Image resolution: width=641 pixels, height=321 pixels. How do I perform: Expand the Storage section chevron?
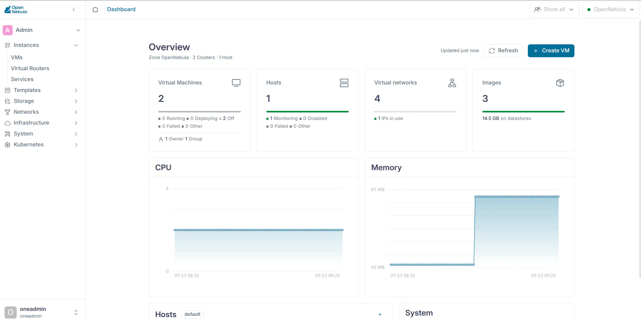[x=76, y=101]
